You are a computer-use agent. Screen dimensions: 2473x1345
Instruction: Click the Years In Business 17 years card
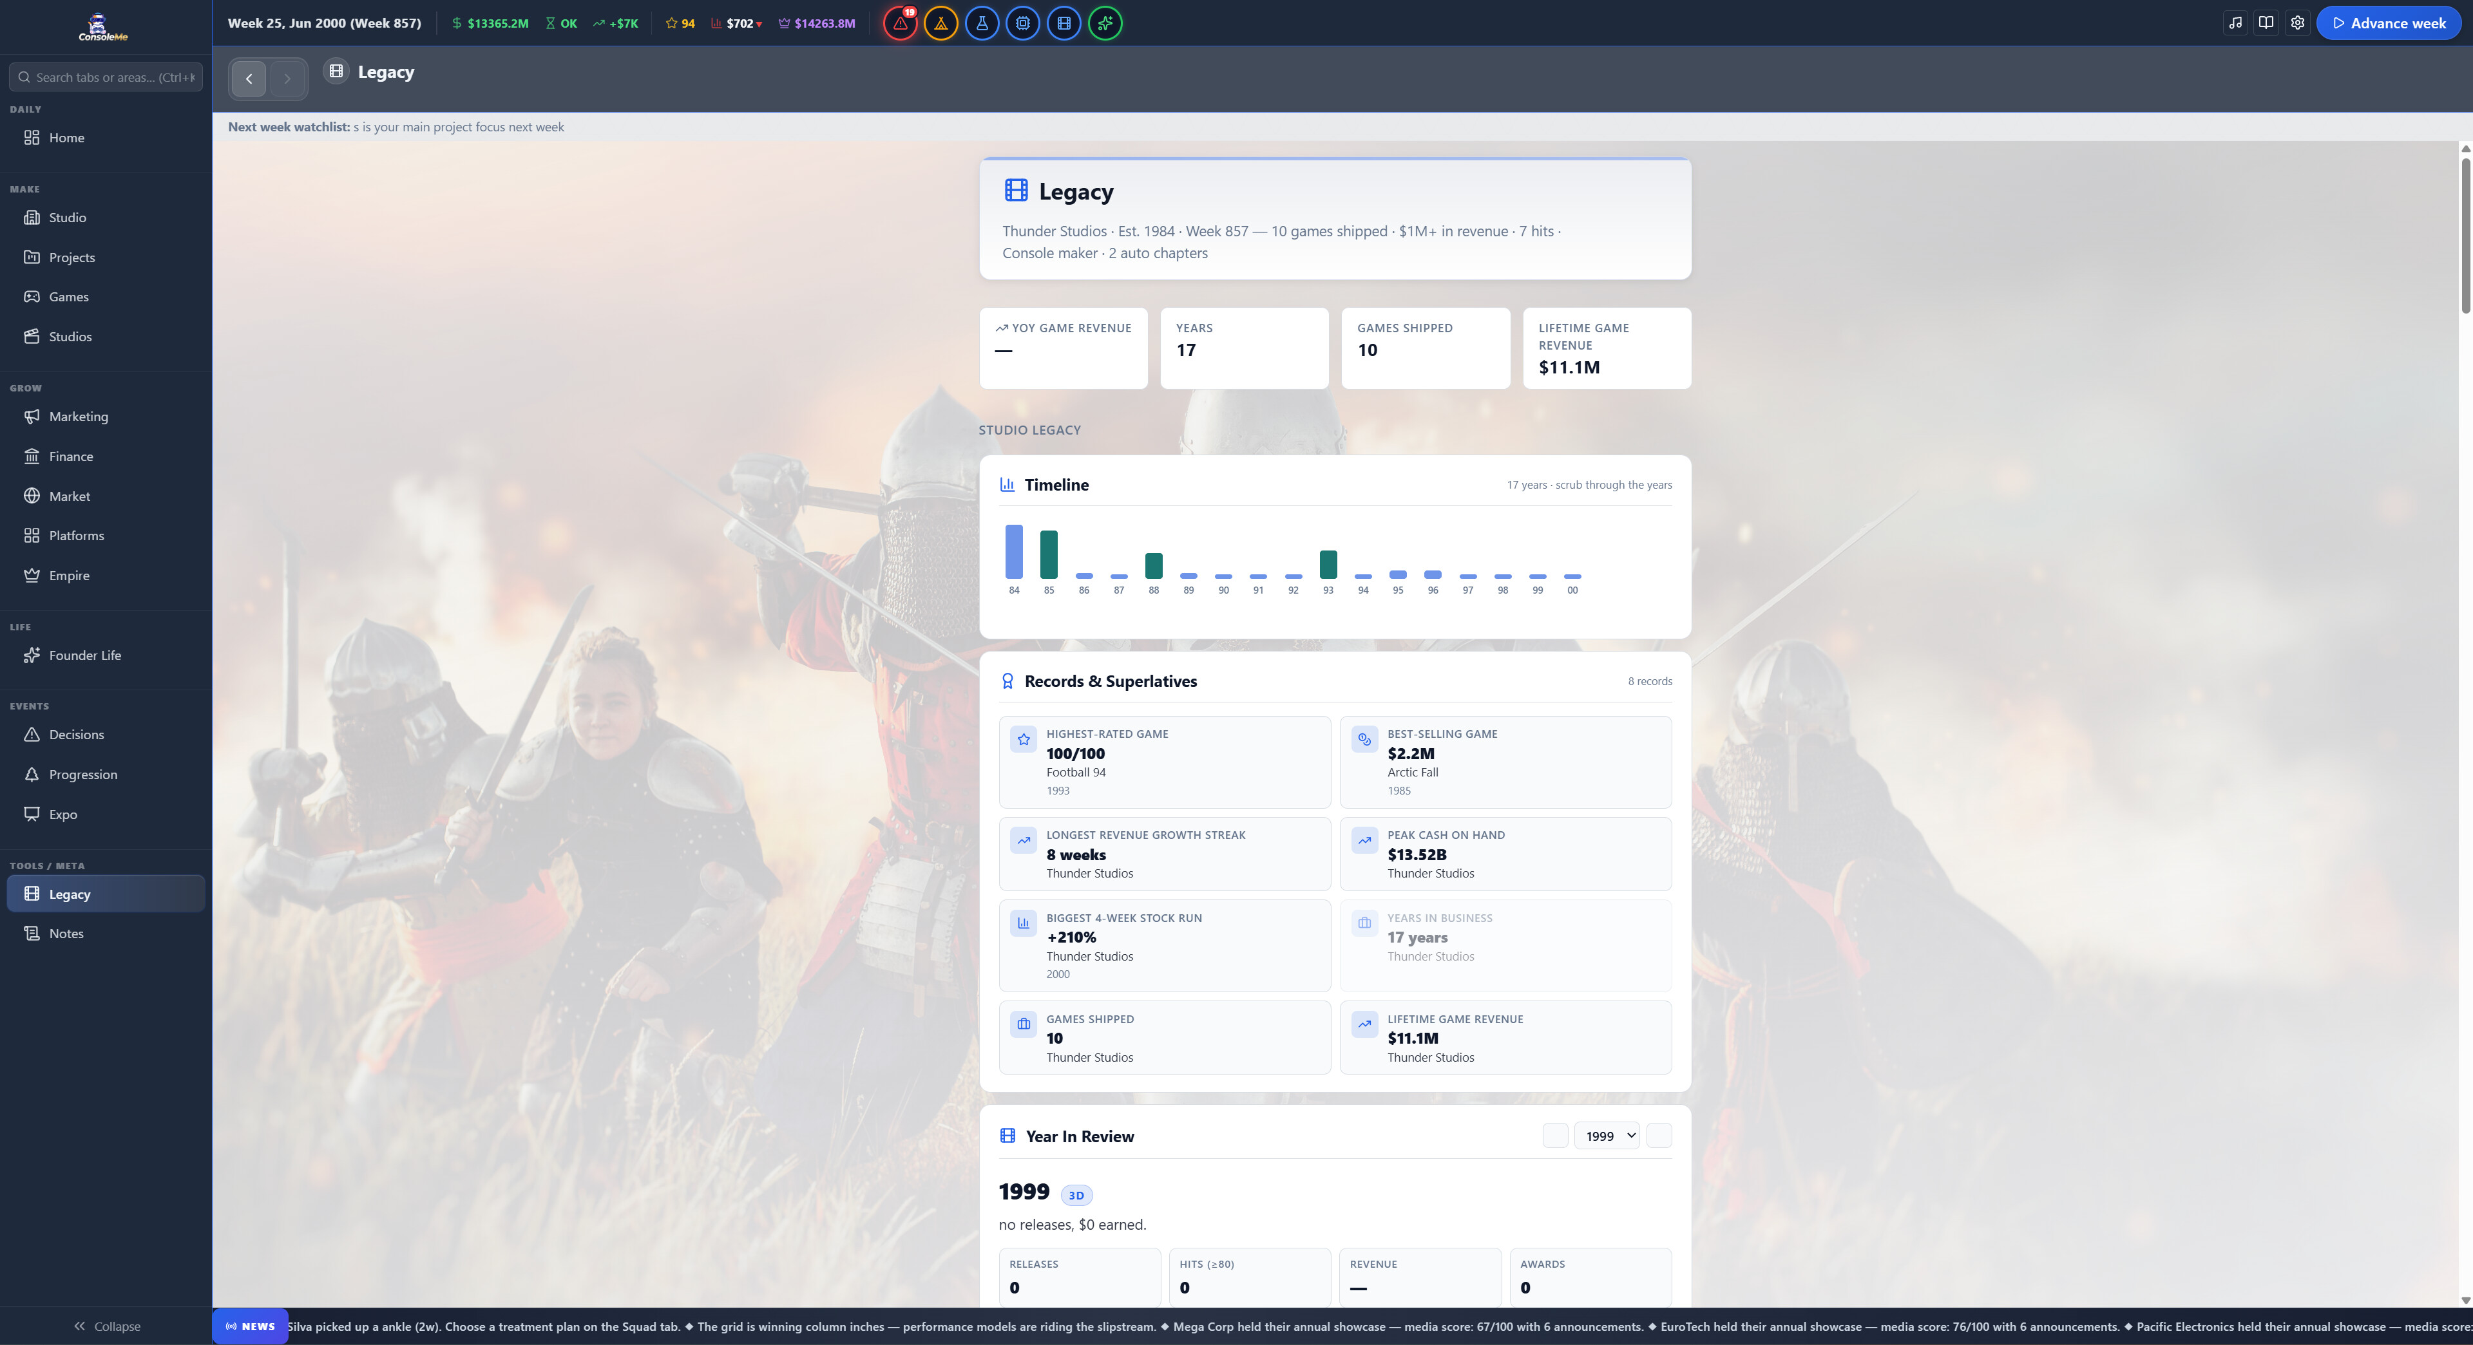click(1505, 945)
